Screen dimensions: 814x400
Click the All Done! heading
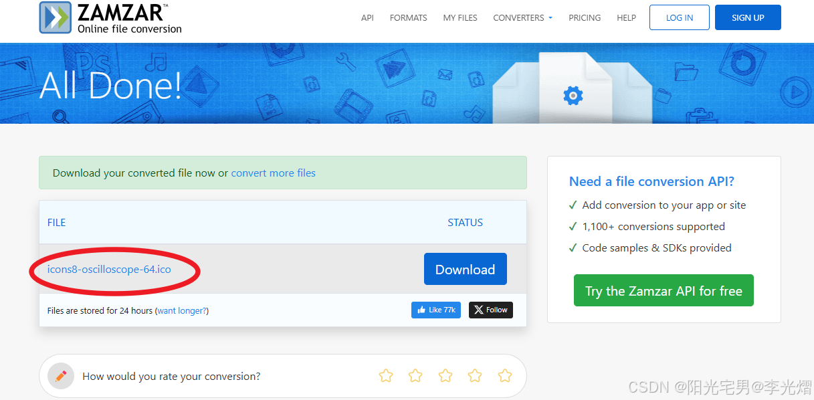[x=111, y=85]
